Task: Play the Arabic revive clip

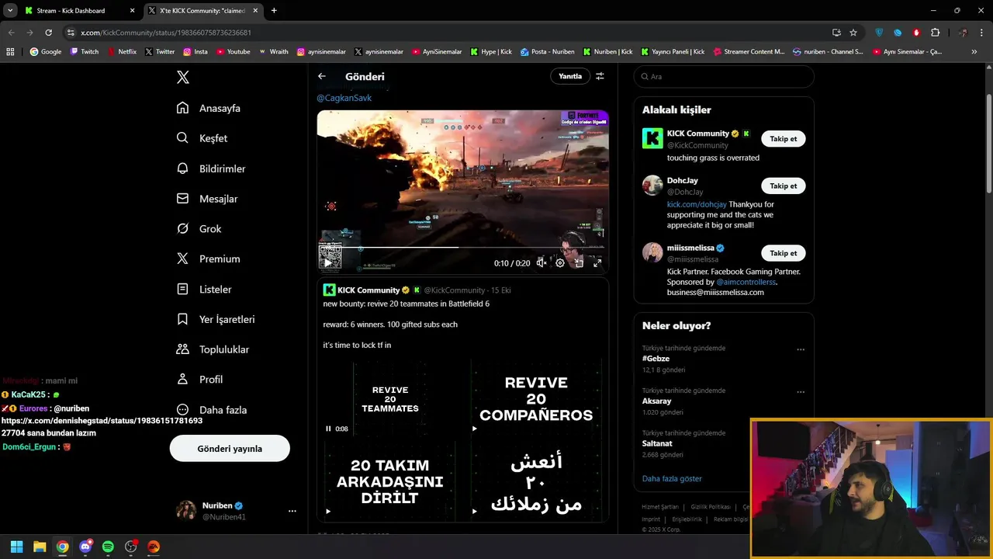Action: click(x=475, y=511)
